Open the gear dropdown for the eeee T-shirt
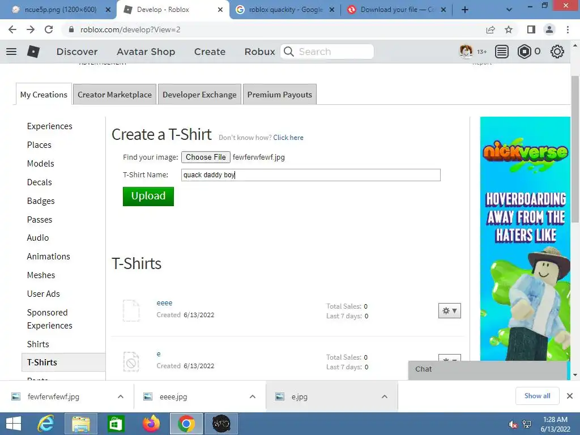This screenshot has width=580, height=435. tap(449, 311)
